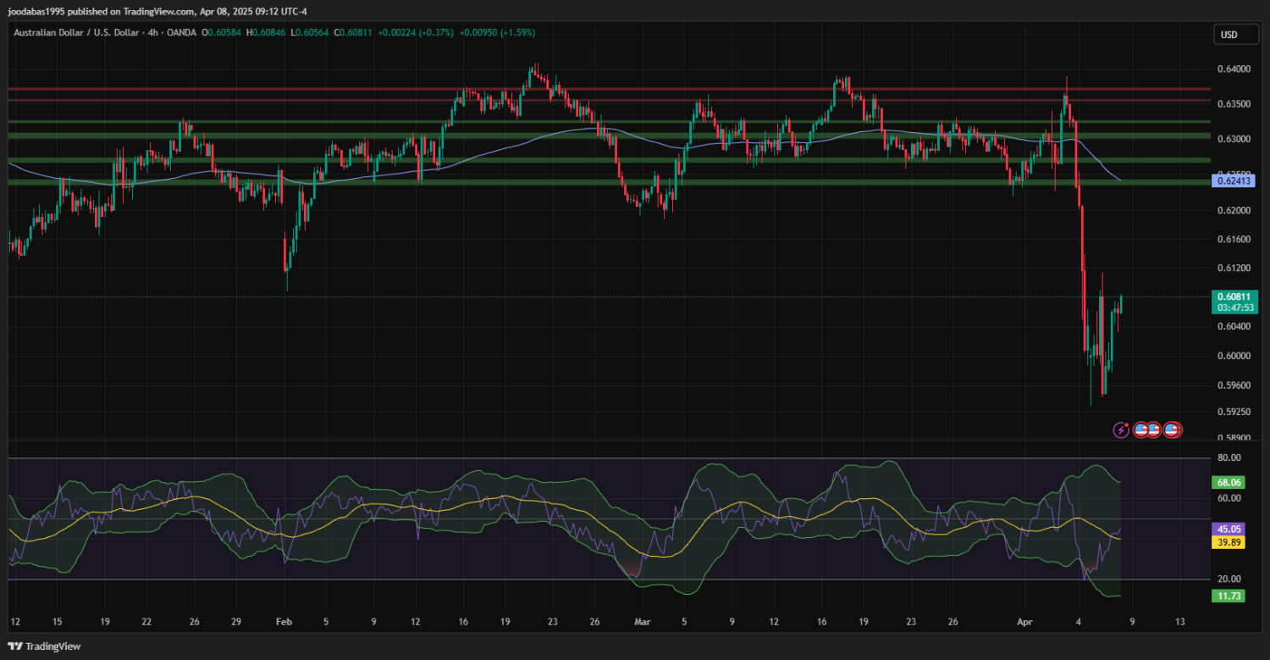1270x660 pixels.
Task: Click the yellow 39.89 indicator value label
Action: pos(1229,542)
